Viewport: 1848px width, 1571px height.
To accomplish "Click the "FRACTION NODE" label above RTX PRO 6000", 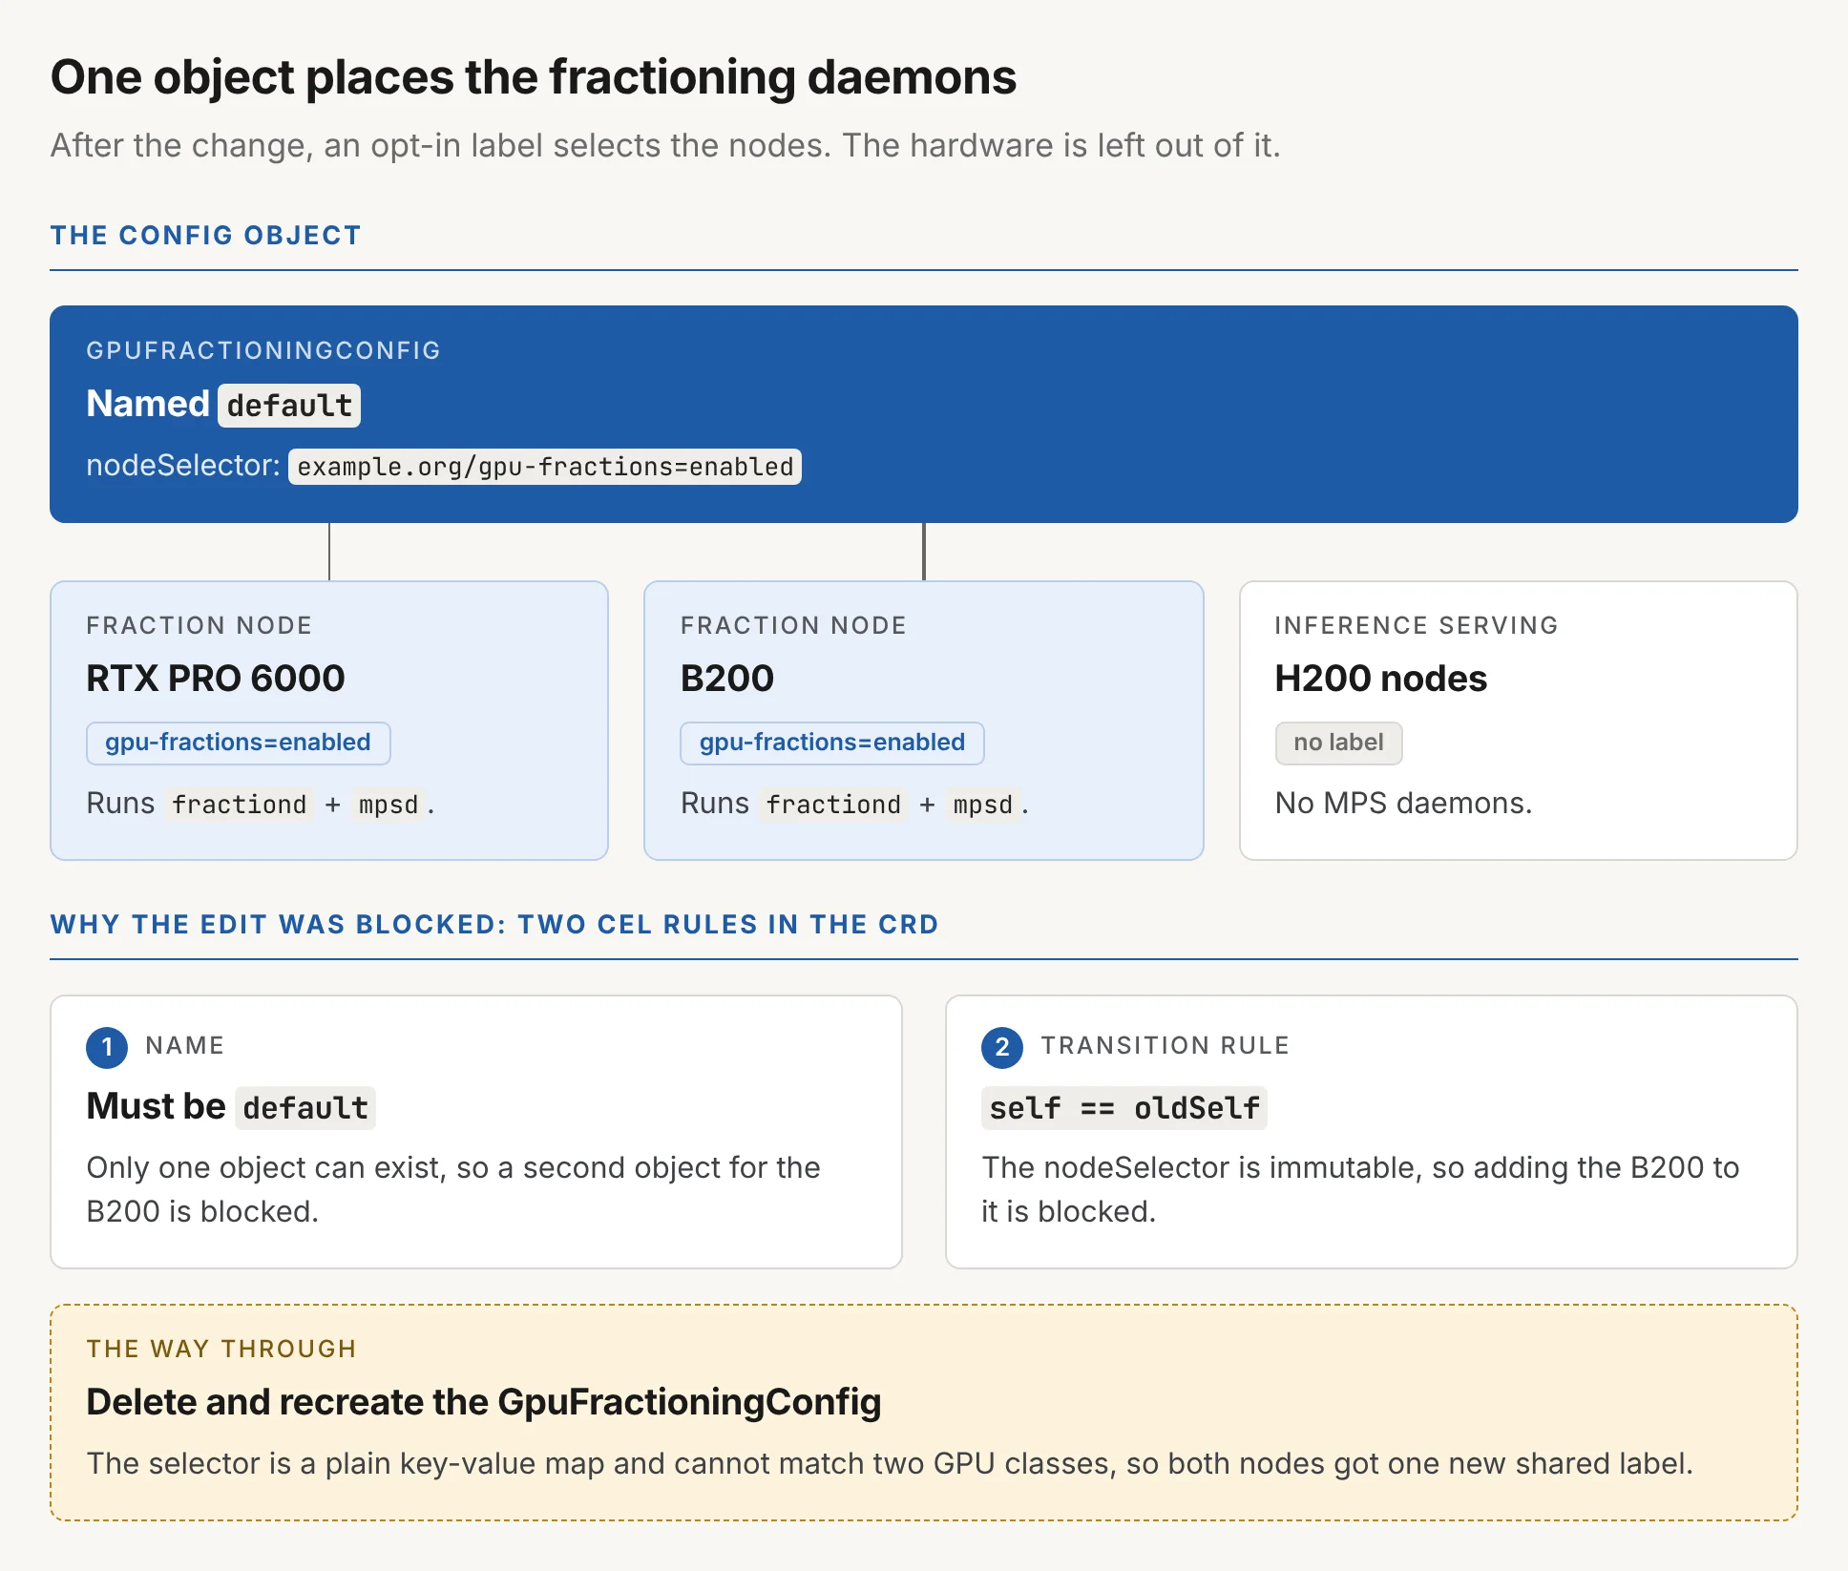I will coord(199,625).
